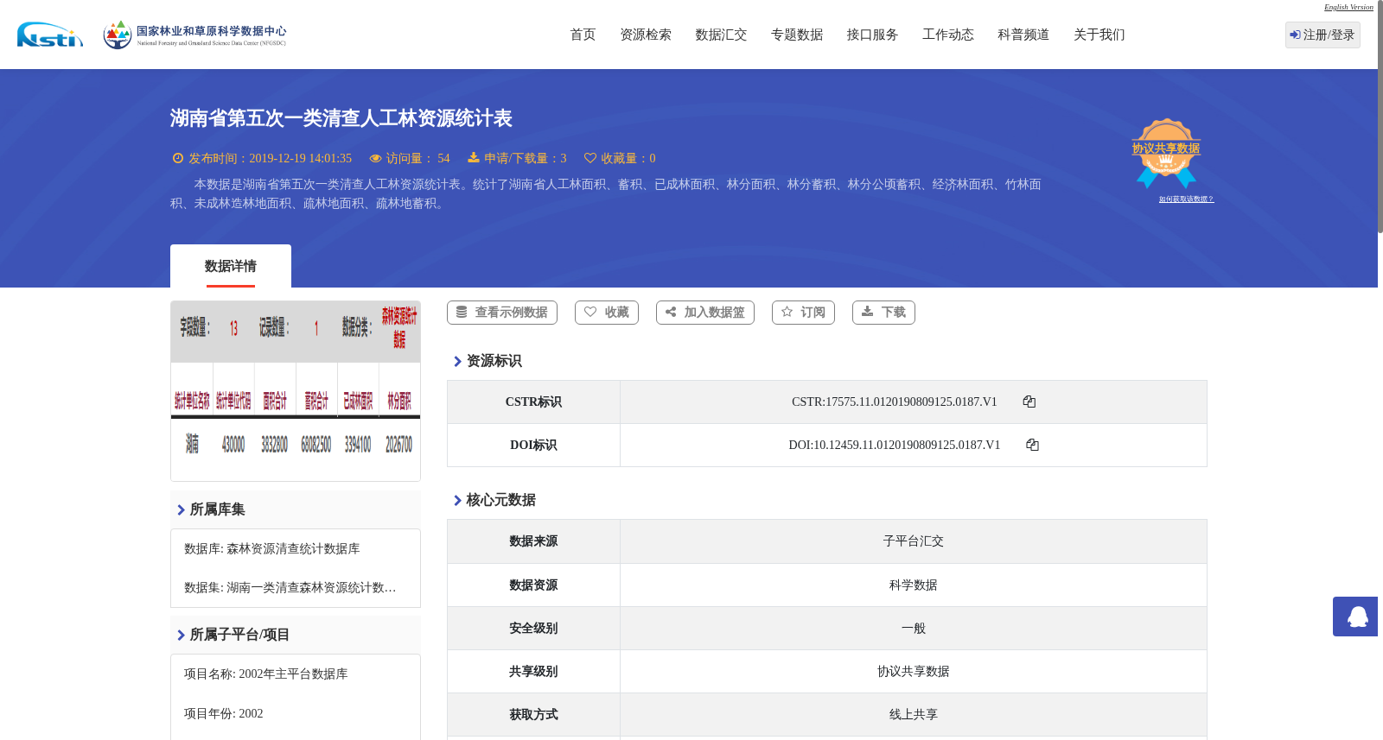
Task: Open the 国家林业和草原科学数据中心 logo
Action: tap(194, 35)
